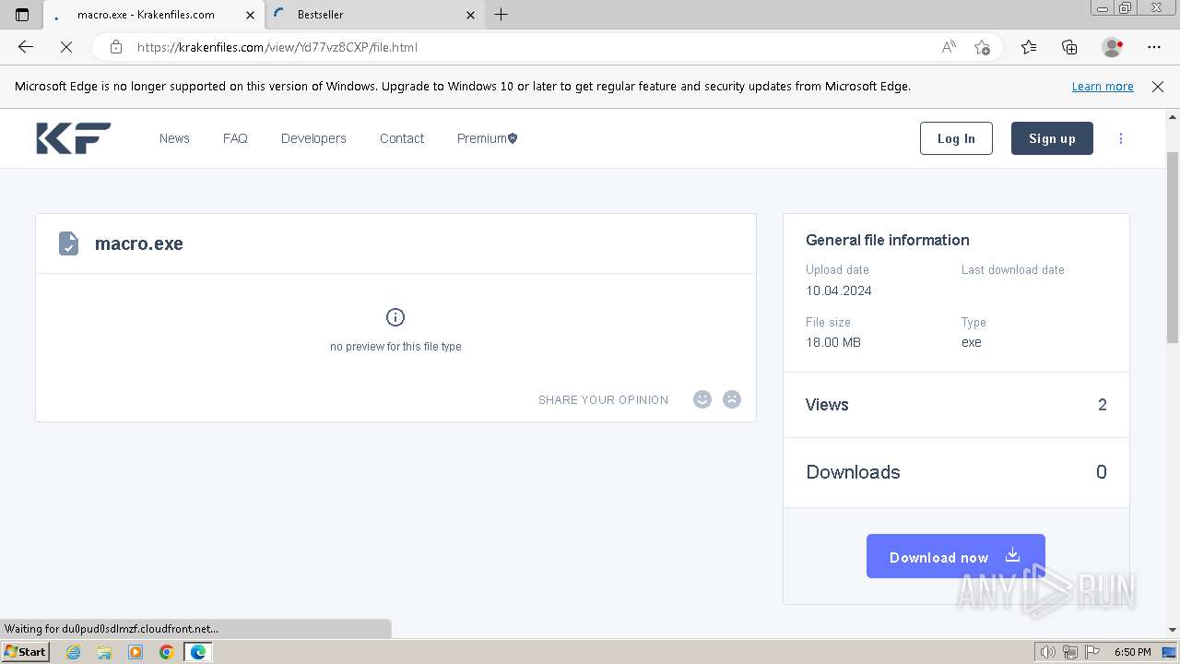The height and width of the screenshot is (664, 1180).
Task: Click the macro.exe file name heading
Action: 139,243
